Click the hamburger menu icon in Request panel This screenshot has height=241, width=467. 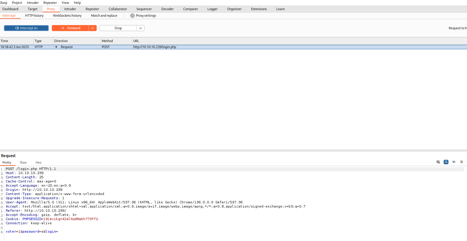pos(461,162)
